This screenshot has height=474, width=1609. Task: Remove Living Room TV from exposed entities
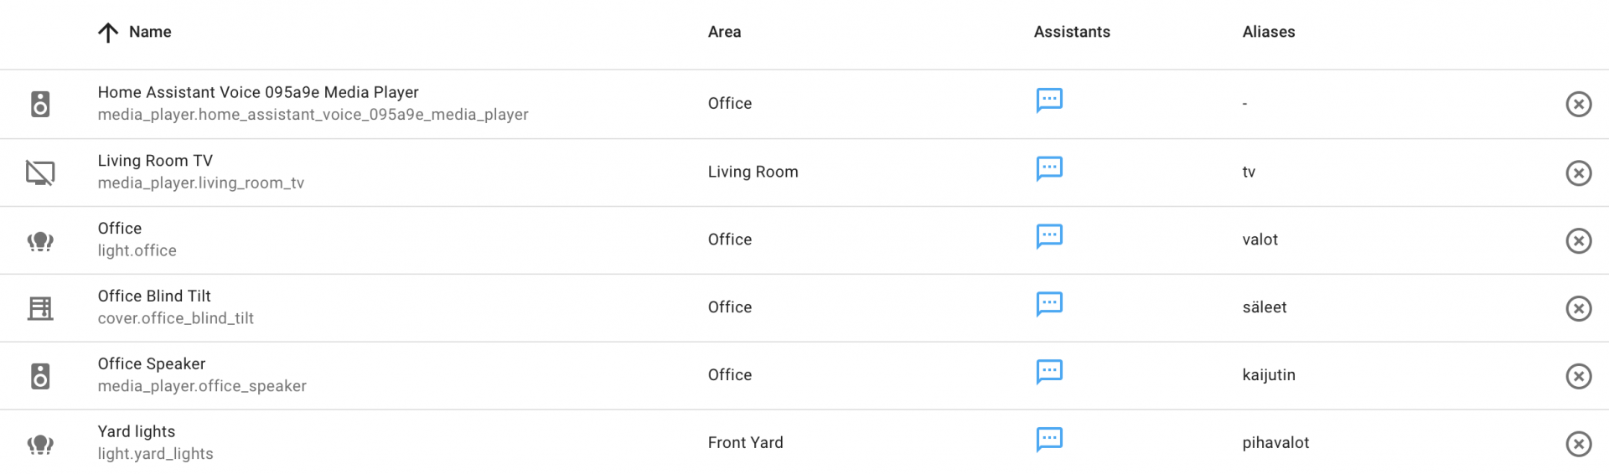[1578, 173]
